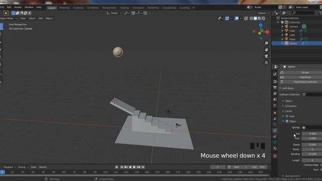Screen dimensions: 322x181
Task: Open Object properties orange square tab
Action: click(275, 113)
